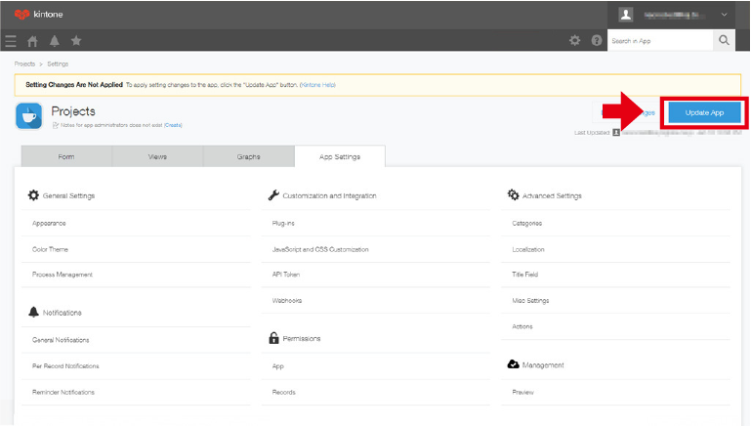The width and height of the screenshot is (751, 426).
Task: Open Title Field settings
Action: point(525,275)
